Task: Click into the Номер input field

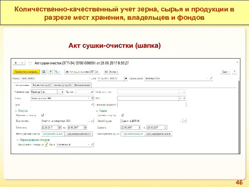Action: (x=55, y=79)
